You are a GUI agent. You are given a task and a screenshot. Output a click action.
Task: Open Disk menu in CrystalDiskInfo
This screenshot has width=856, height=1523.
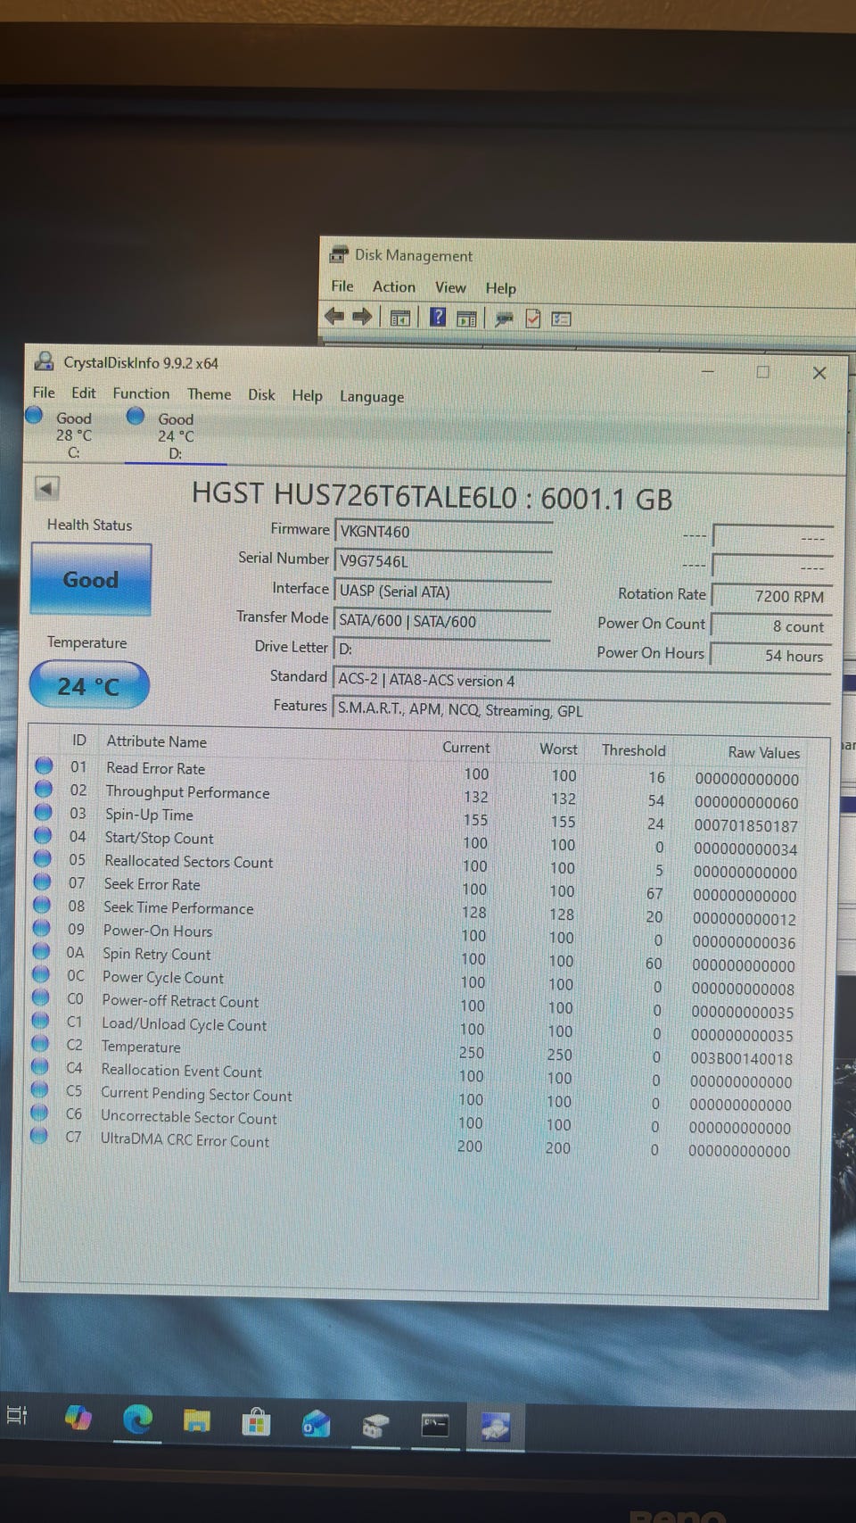[261, 394]
